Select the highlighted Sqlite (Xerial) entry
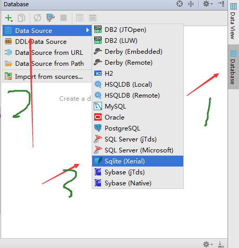The width and height of the screenshot is (239, 248). (x=137, y=161)
